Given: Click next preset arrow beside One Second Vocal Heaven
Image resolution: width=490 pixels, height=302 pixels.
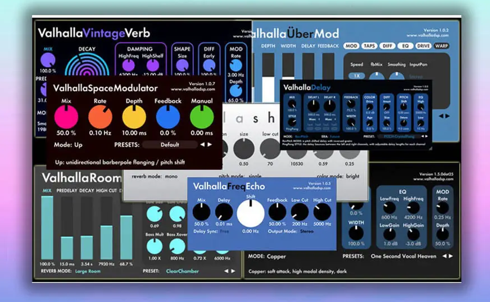Looking at the screenshot, I should click(x=451, y=256).
